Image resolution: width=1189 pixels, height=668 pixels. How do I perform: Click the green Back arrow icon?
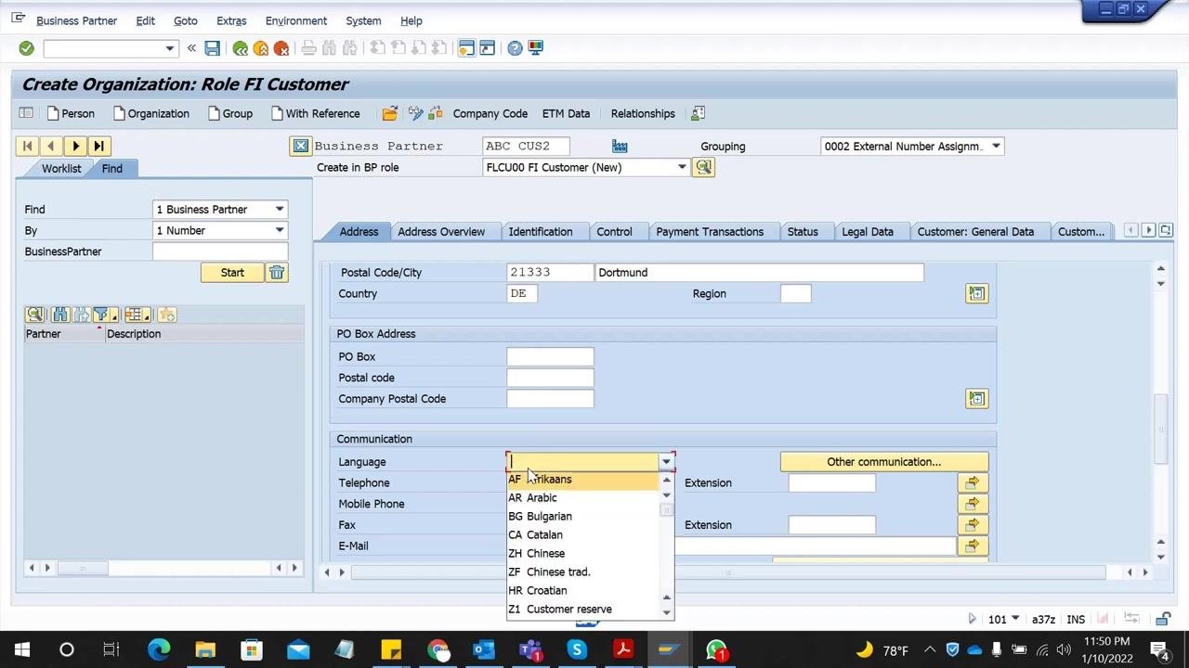241,48
